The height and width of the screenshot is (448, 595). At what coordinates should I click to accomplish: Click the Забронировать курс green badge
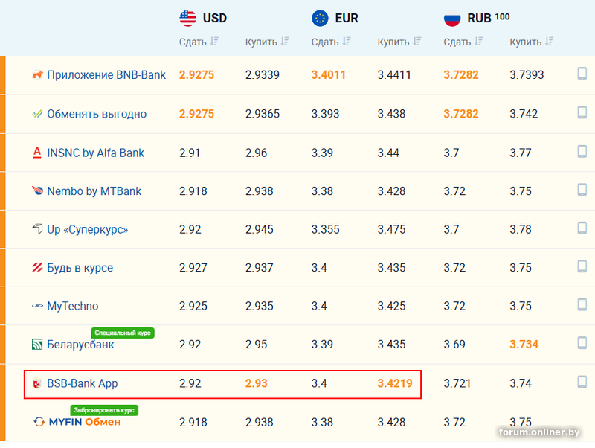pos(104,410)
